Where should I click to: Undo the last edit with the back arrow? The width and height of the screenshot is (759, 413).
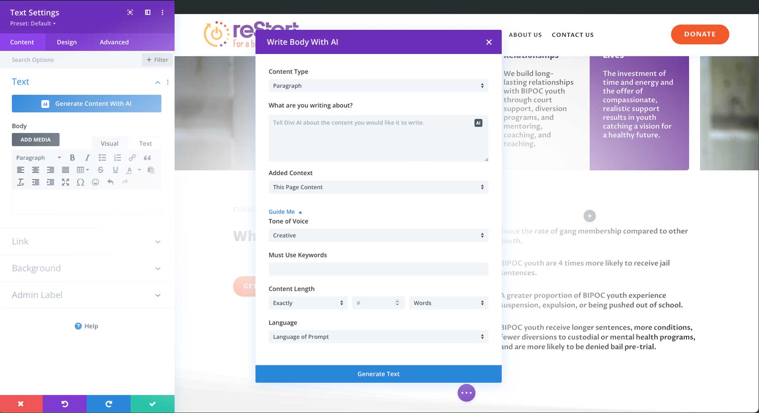click(110, 182)
